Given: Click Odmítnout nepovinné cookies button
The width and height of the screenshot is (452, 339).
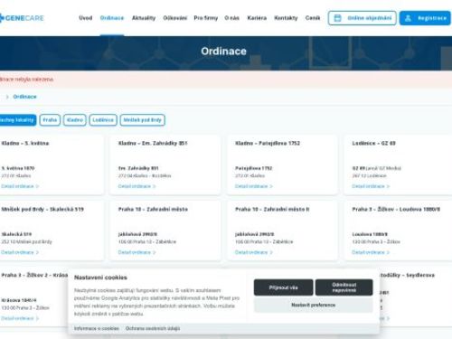Looking at the screenshot, I should point(344,287).
